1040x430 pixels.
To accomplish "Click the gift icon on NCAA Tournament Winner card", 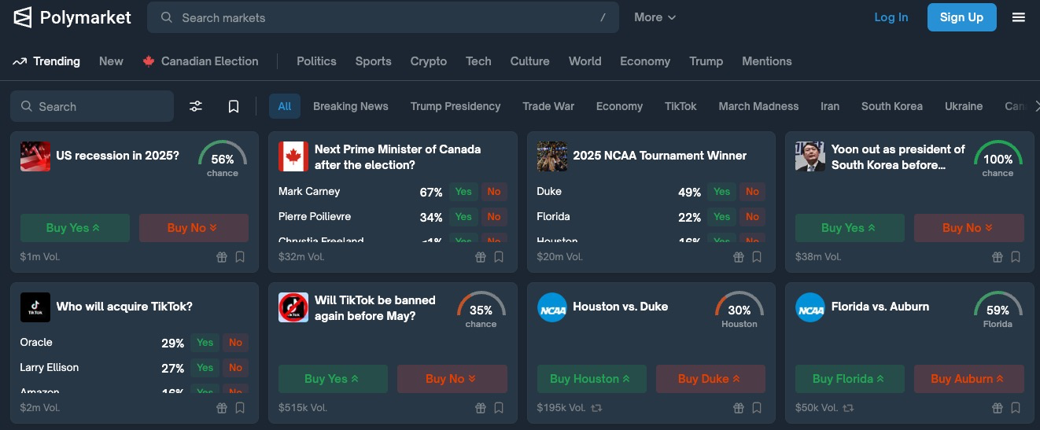I will [739, 257].
